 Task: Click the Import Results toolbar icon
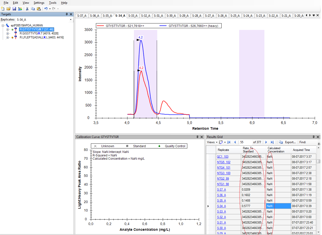pyautogui.click(x=20, y=9)
